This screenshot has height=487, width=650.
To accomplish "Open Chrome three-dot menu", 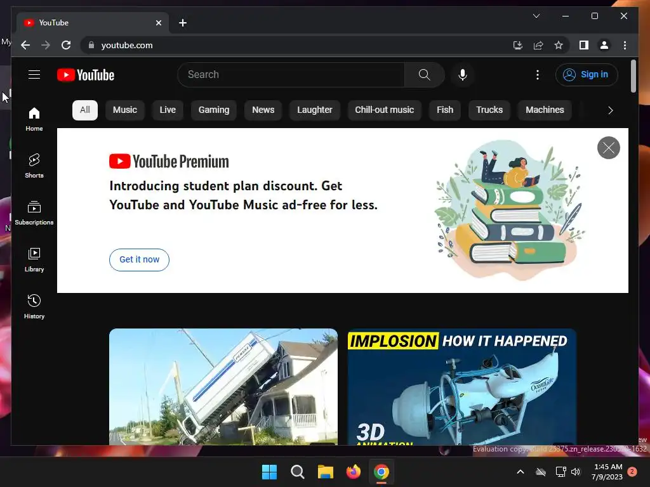I will pos(625,45).
